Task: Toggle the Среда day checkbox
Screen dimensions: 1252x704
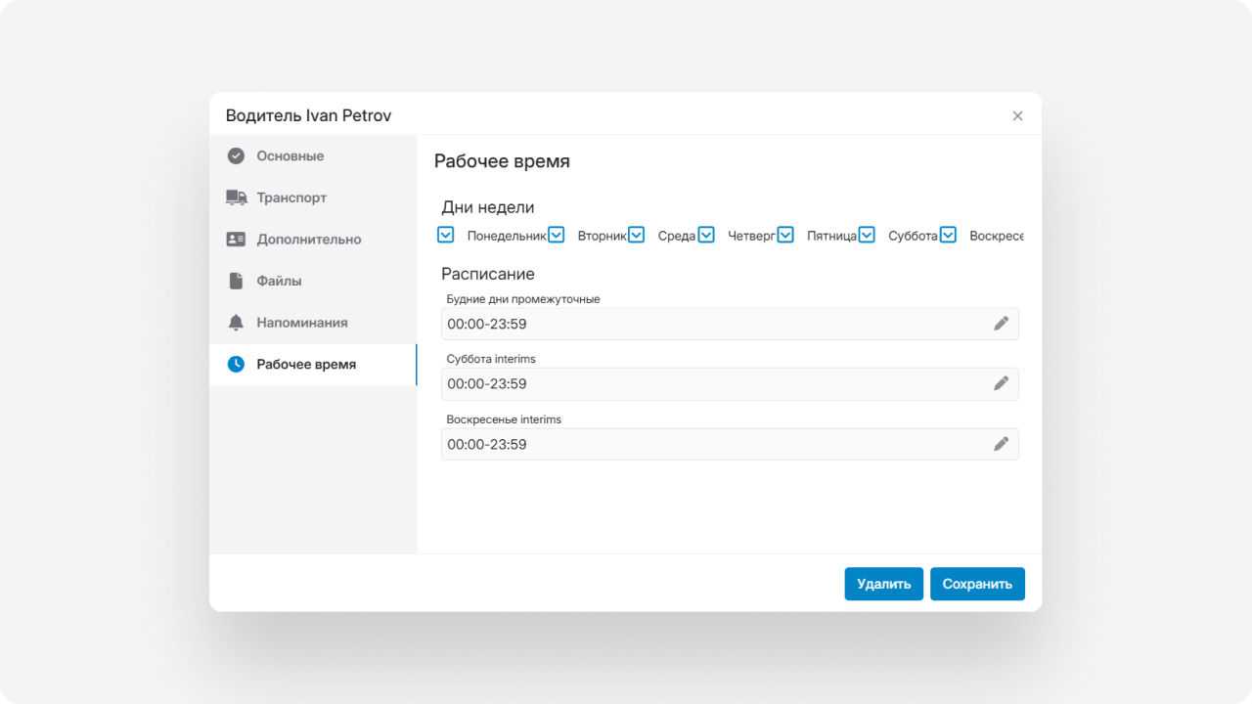Action: tap(637, 235)
